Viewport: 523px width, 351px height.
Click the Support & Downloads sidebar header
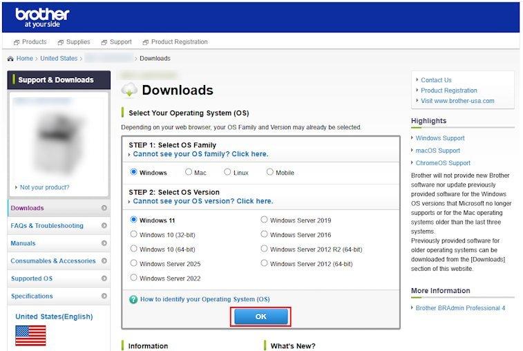point(59,79)
